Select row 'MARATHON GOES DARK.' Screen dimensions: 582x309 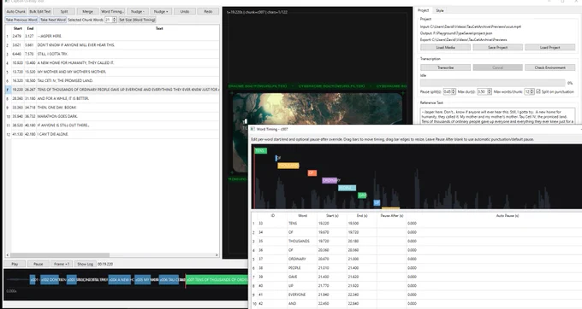click(x=111, y=116)
